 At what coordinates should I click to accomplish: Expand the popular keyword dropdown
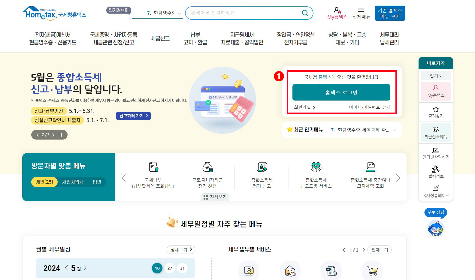[179, 13]
